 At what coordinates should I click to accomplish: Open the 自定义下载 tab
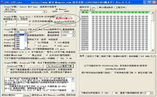pyautogui.click(x=93, y=56)
